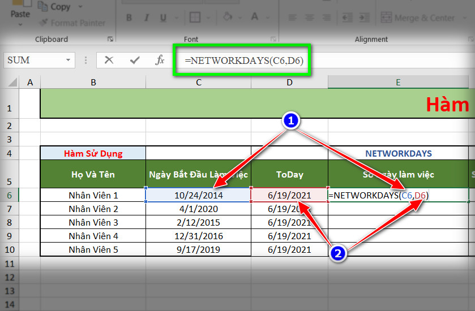Viewport: 475px width, 311px height.
Task: Click the Fill Color bucket icon
Action: coord(228,17)
